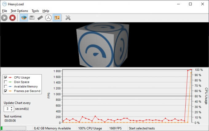Toggle the Write Temp File disk icon
209x131 pixels.
click(32, 18)
